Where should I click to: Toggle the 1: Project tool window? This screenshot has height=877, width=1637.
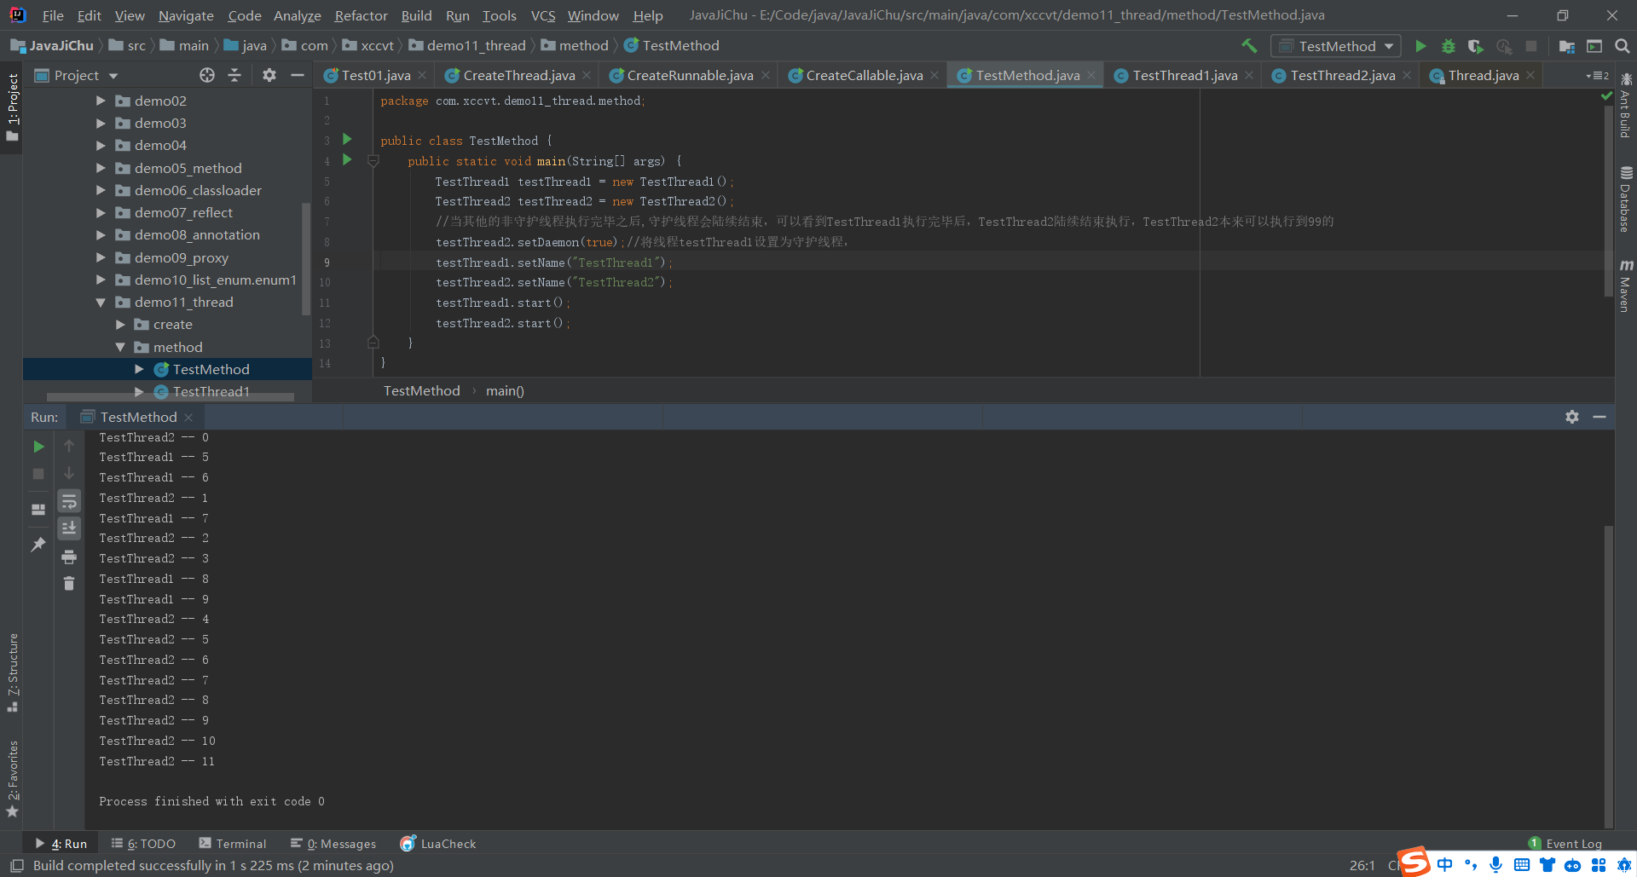tap(12, 107)
